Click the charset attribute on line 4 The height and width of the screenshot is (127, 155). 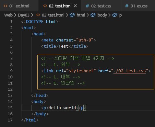[x=65, y=40]
